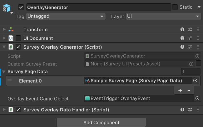Click the GameObject cube icon

click(7, 8)
